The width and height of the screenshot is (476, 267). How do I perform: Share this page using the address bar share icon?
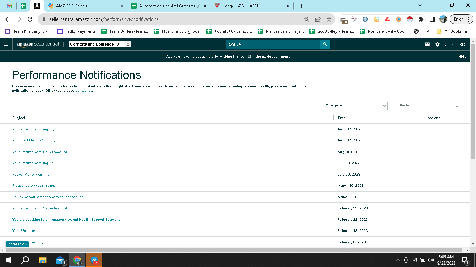(318, 19)
